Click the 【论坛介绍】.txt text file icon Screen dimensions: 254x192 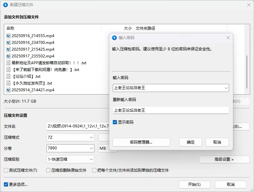click(x=8, y=76)
